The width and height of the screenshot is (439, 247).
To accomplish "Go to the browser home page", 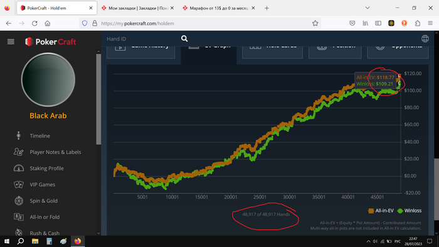I will (x=47, y=23).
